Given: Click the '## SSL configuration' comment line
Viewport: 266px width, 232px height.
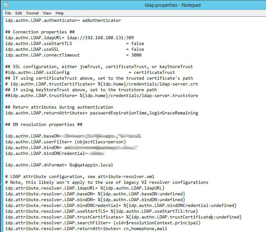Looking at the screenshot, I should coord(99,67).
